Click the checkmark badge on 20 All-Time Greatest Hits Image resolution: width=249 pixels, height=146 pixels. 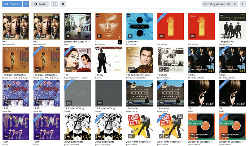(161, 136)
